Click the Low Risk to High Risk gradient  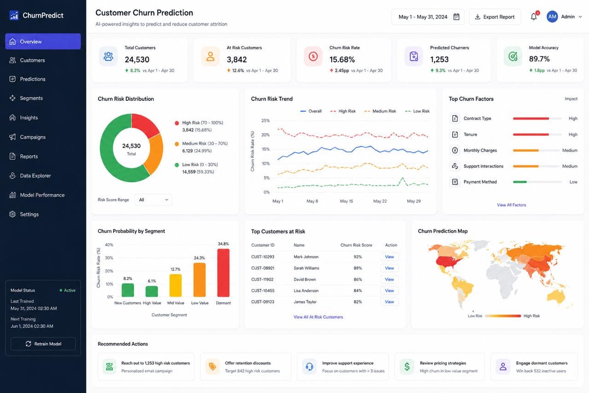tap(503, 316)
